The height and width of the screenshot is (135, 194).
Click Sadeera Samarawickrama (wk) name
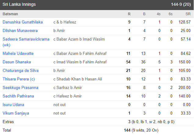coord(26,42)
